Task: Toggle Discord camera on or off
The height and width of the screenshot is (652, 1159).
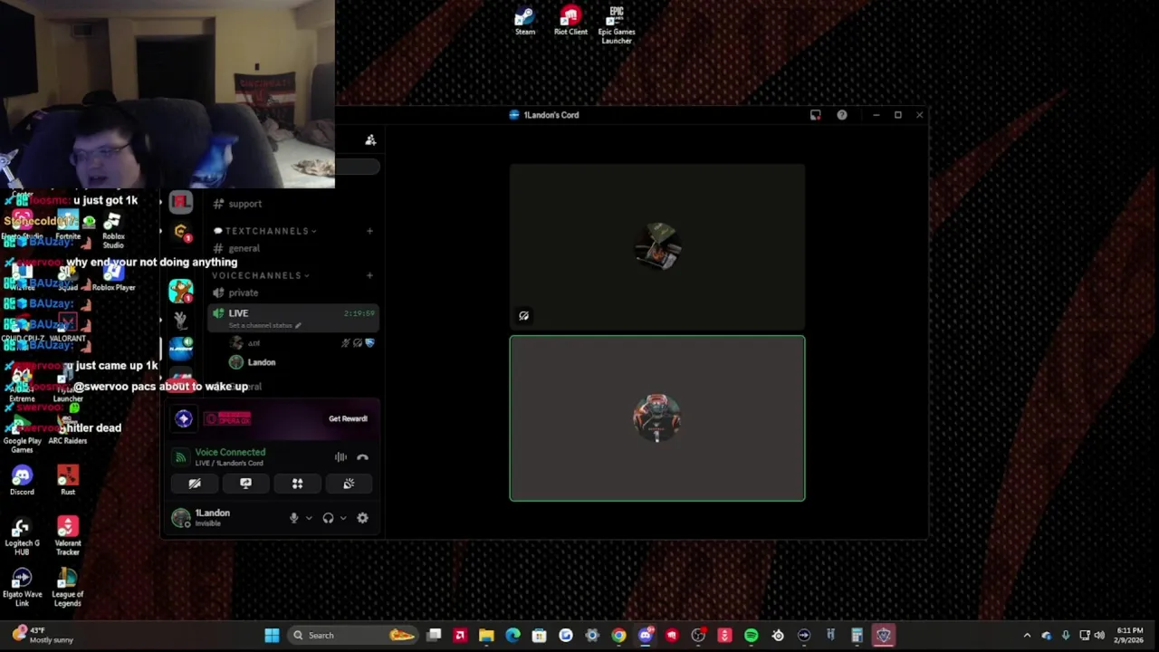Action: pyautogui.click(x=194, y=484)
